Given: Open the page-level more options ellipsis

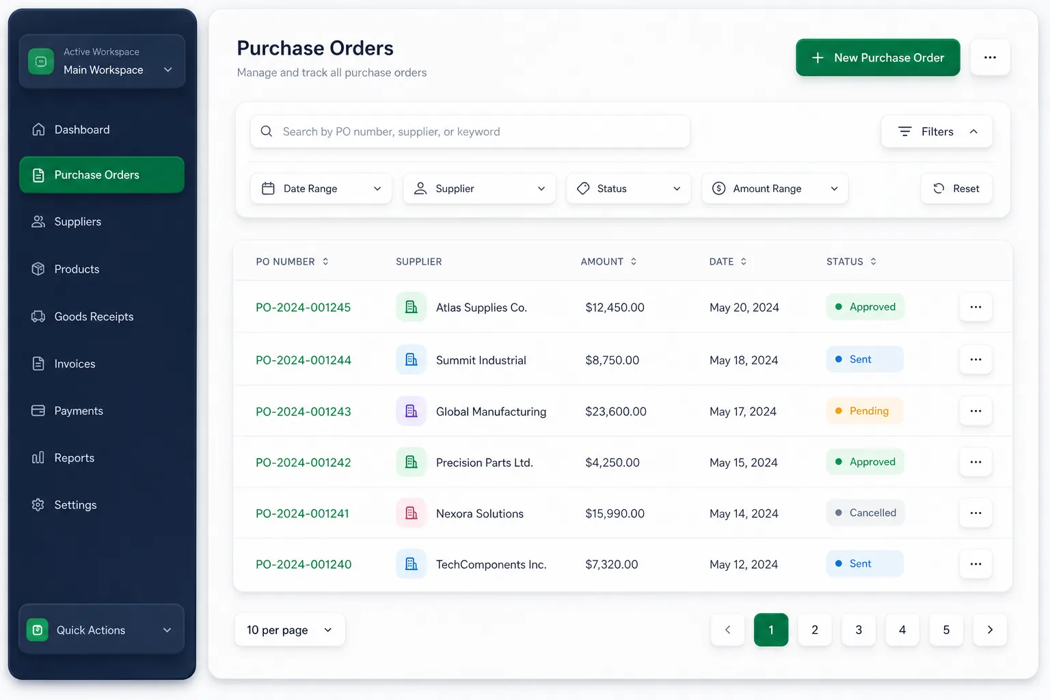Looking at the screenshot, I should [990, 57].
